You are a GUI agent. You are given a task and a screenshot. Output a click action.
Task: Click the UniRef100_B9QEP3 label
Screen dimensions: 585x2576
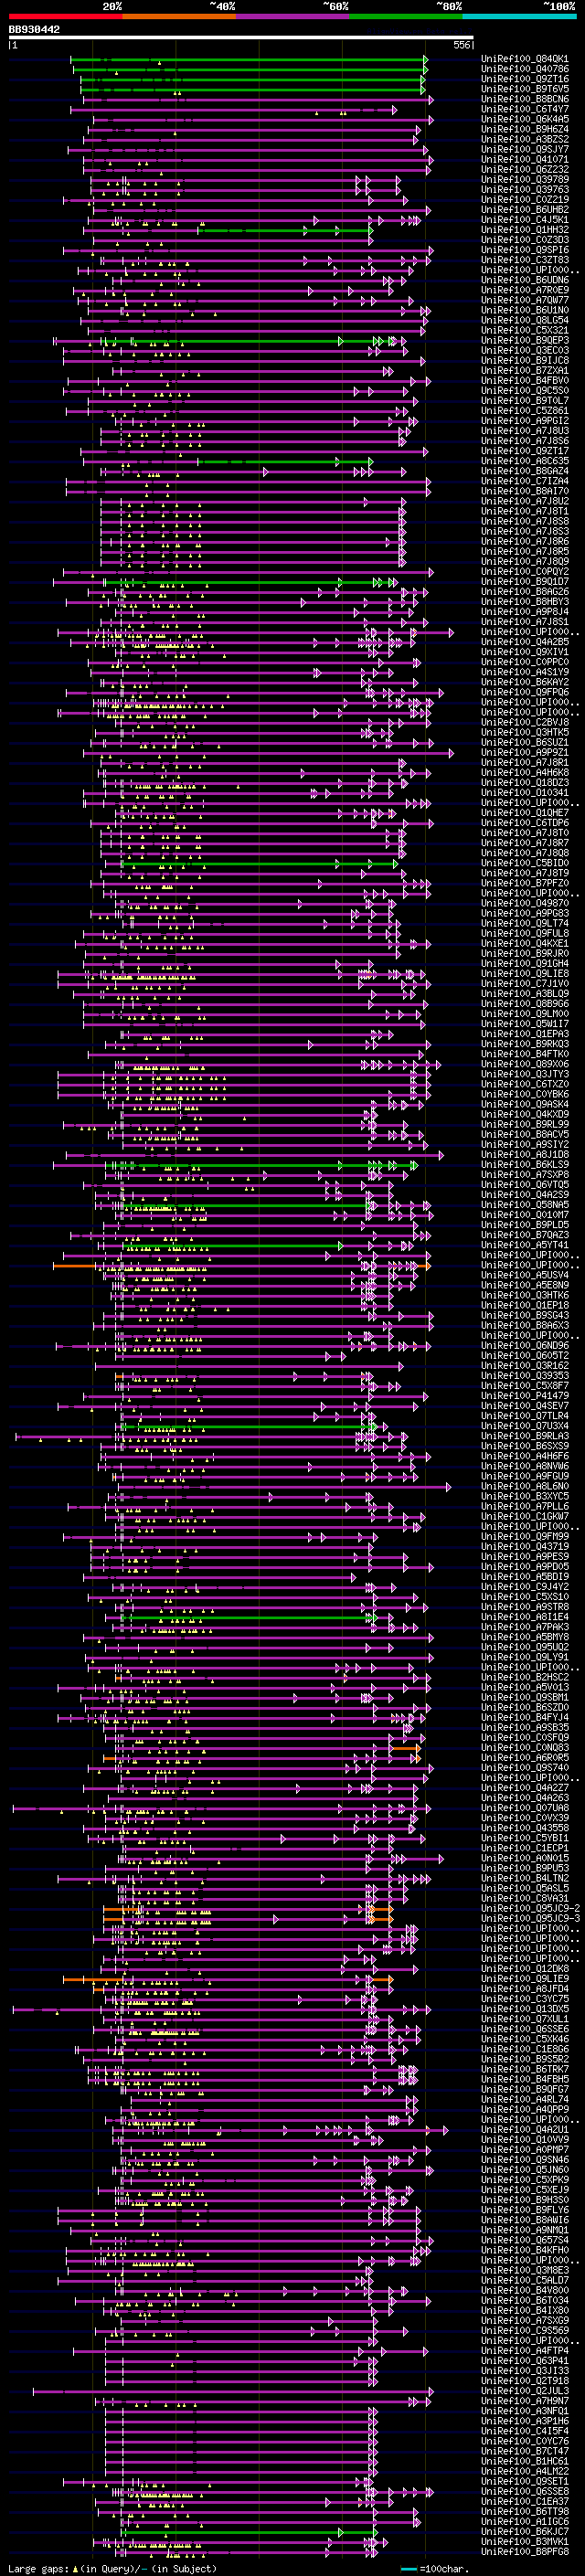click(525, 341)
